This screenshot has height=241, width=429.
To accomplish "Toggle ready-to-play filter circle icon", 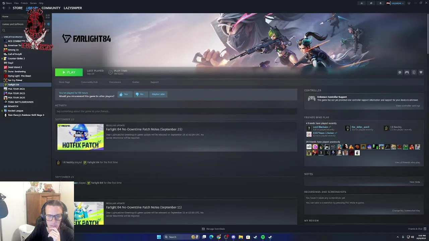I will 48,24.
